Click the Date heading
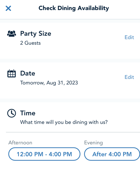Viewport: 140px width, 170px height. click(28, 73)
